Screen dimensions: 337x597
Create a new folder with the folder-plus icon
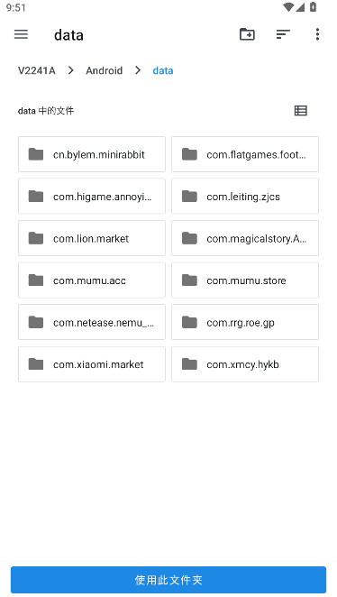coord(247,34)
